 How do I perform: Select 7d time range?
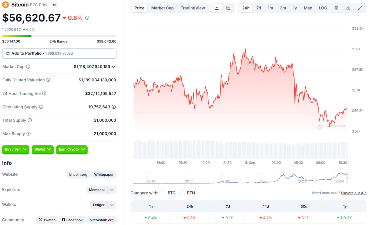[259, 8]
